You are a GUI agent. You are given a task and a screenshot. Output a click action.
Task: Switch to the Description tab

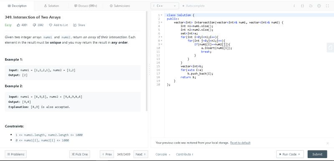pos(17,6)
